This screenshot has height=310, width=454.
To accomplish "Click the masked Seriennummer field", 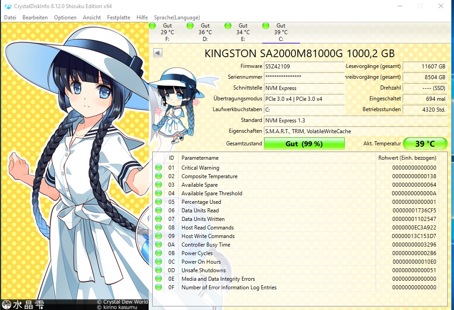I will (x=304, y=77).
